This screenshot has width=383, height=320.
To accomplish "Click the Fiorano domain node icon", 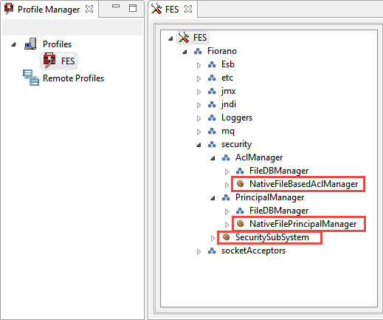I will click(x=198, y=51).
